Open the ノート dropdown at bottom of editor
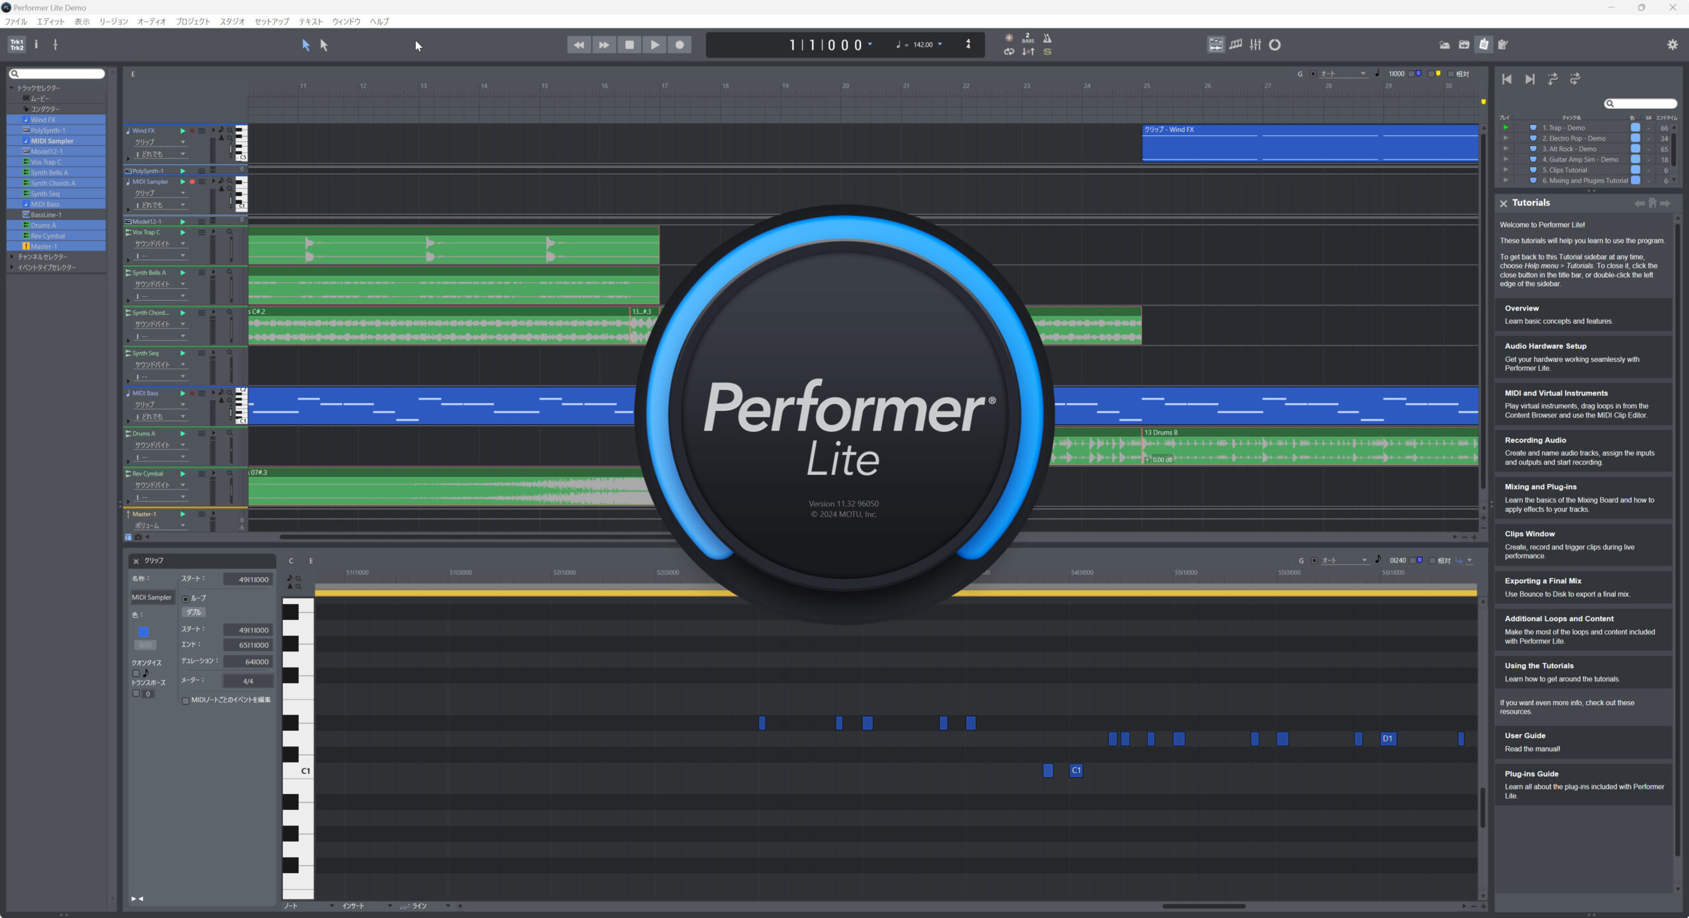 [x=309, y=906]
